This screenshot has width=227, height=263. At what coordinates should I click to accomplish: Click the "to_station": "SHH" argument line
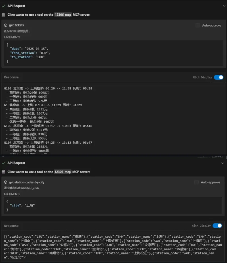(x=28, y=57)
